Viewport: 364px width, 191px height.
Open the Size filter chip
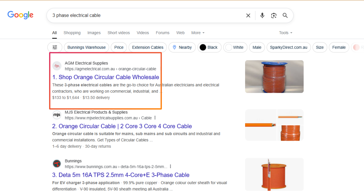click(x=320, y=47)
